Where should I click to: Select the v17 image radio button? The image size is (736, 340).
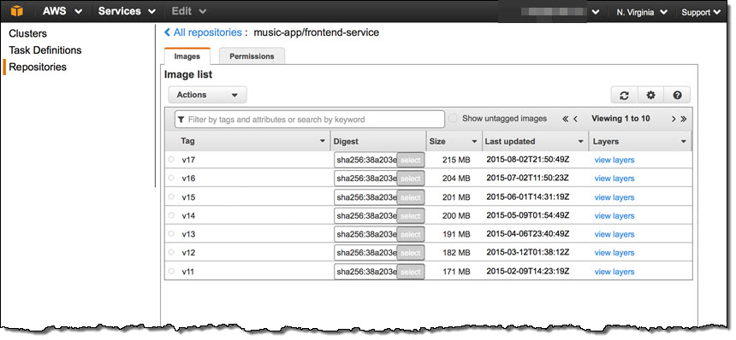(171, 160)
